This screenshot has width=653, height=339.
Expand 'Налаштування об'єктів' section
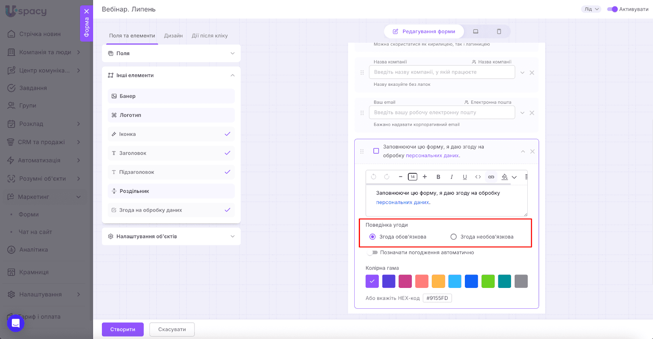pyautogui.click(x=171, y=236)
